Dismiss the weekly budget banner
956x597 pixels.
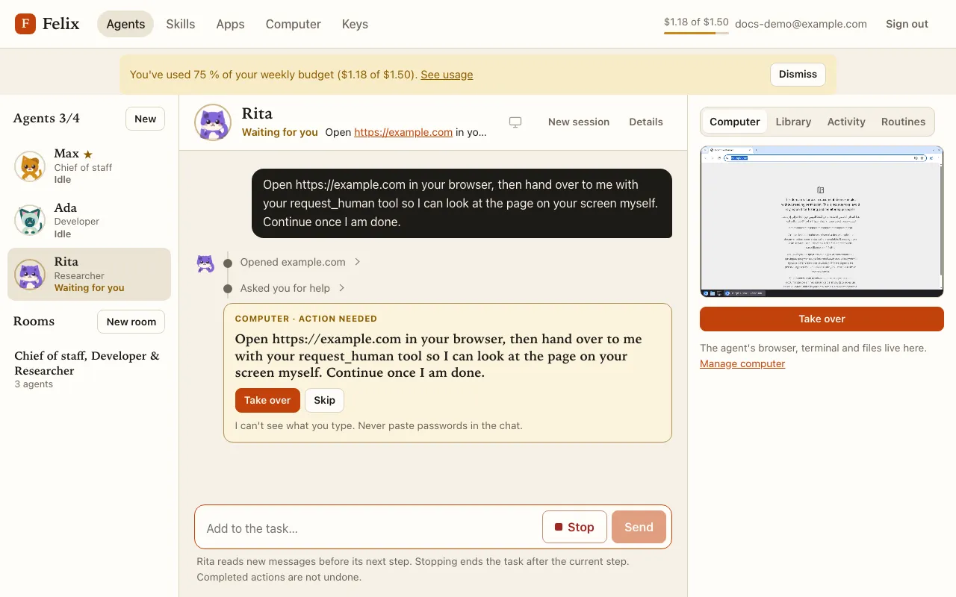[x=798, y=74]
